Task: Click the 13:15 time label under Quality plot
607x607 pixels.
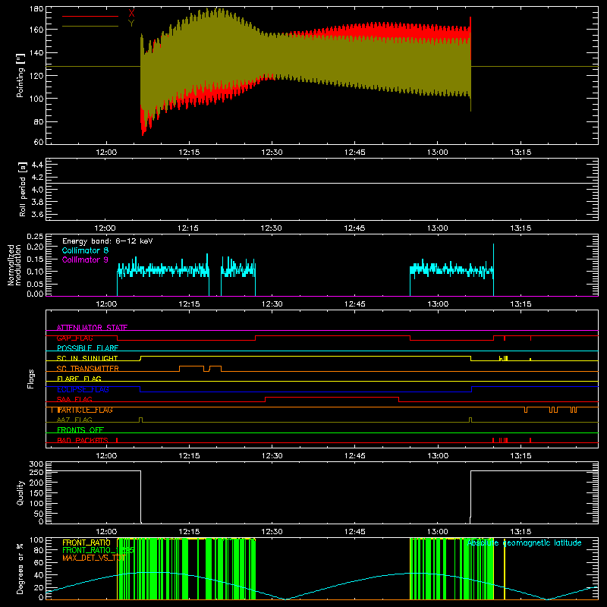Action: pos(521,532)
